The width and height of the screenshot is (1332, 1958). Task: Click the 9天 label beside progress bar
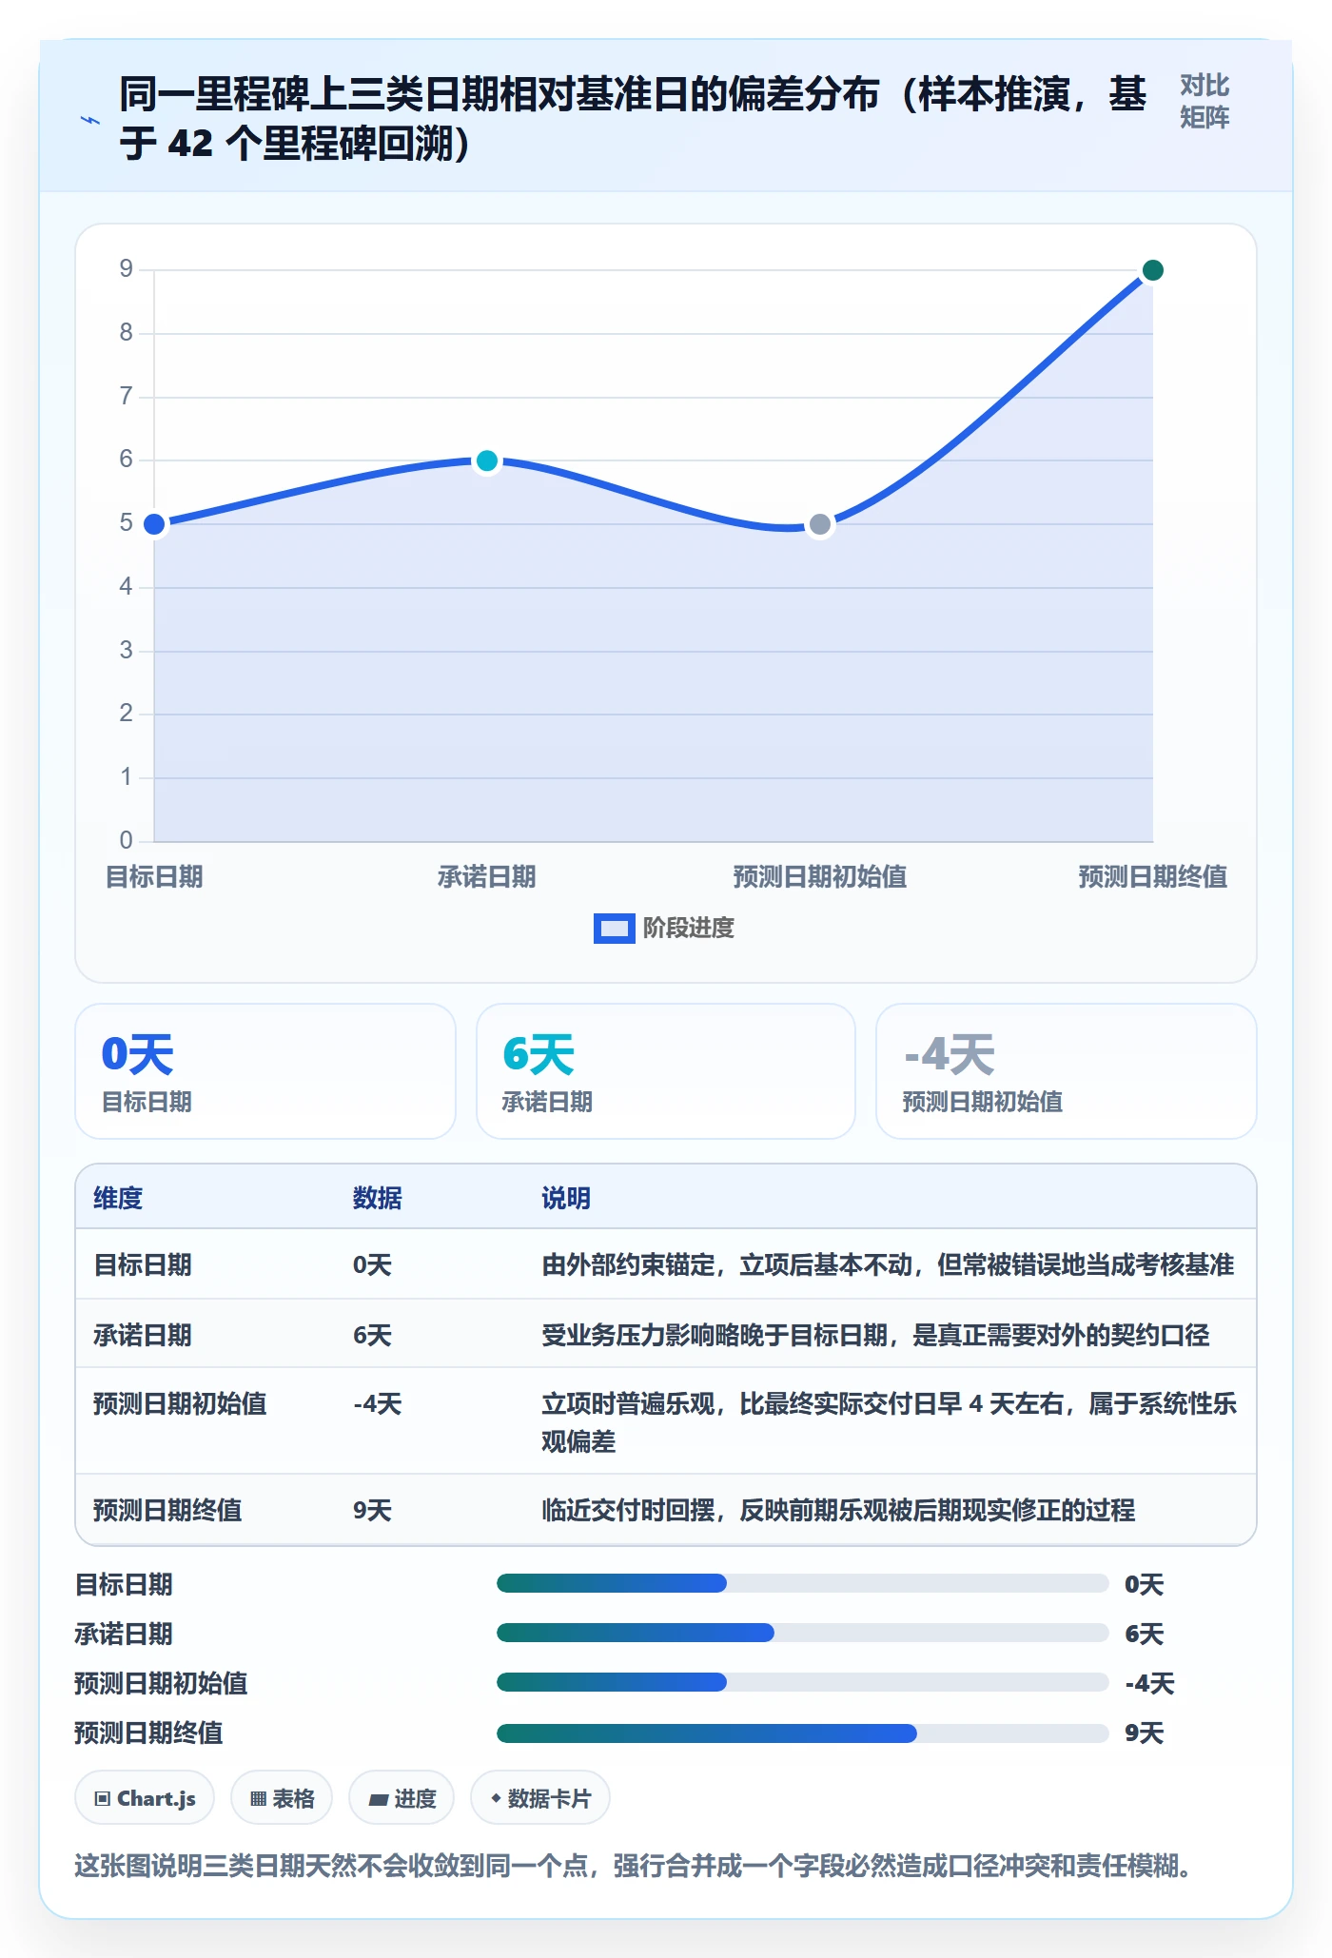1144,1733
